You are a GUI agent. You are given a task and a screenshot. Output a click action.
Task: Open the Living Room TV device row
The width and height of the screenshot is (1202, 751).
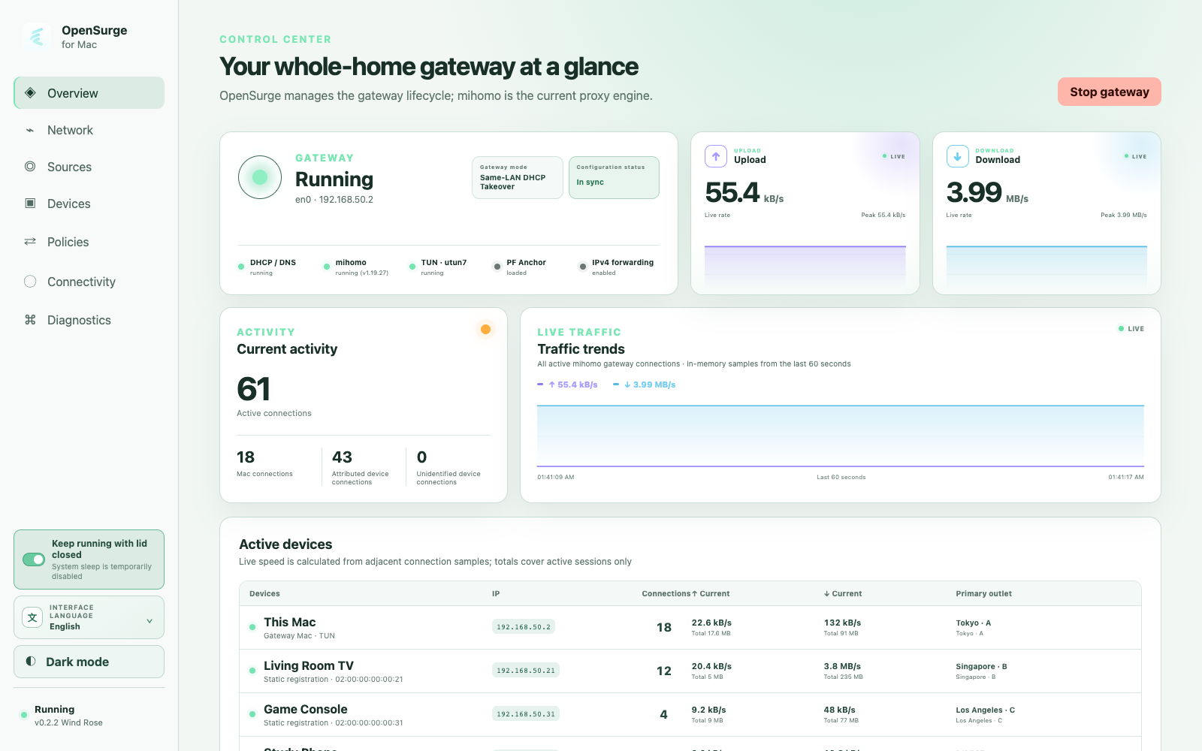pos(690,671)
